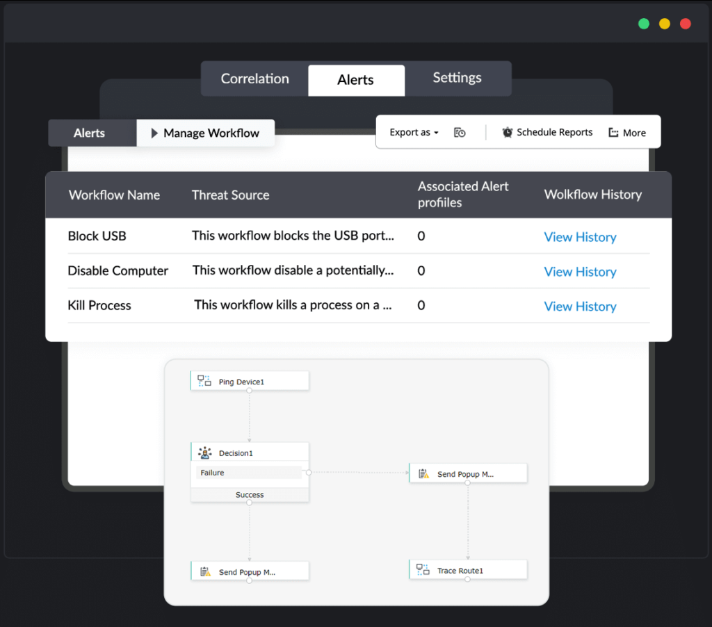The image size is (712, 627).
Task: Select the Alerts tab
Action: point(356,80)
